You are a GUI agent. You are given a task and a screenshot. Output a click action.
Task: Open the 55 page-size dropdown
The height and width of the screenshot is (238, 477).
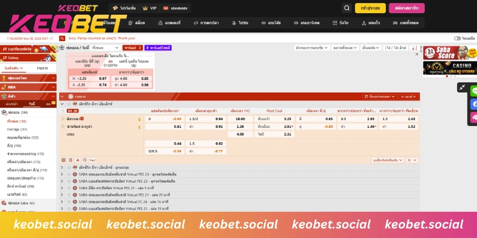pyautogui.click(x=412, y=160)
